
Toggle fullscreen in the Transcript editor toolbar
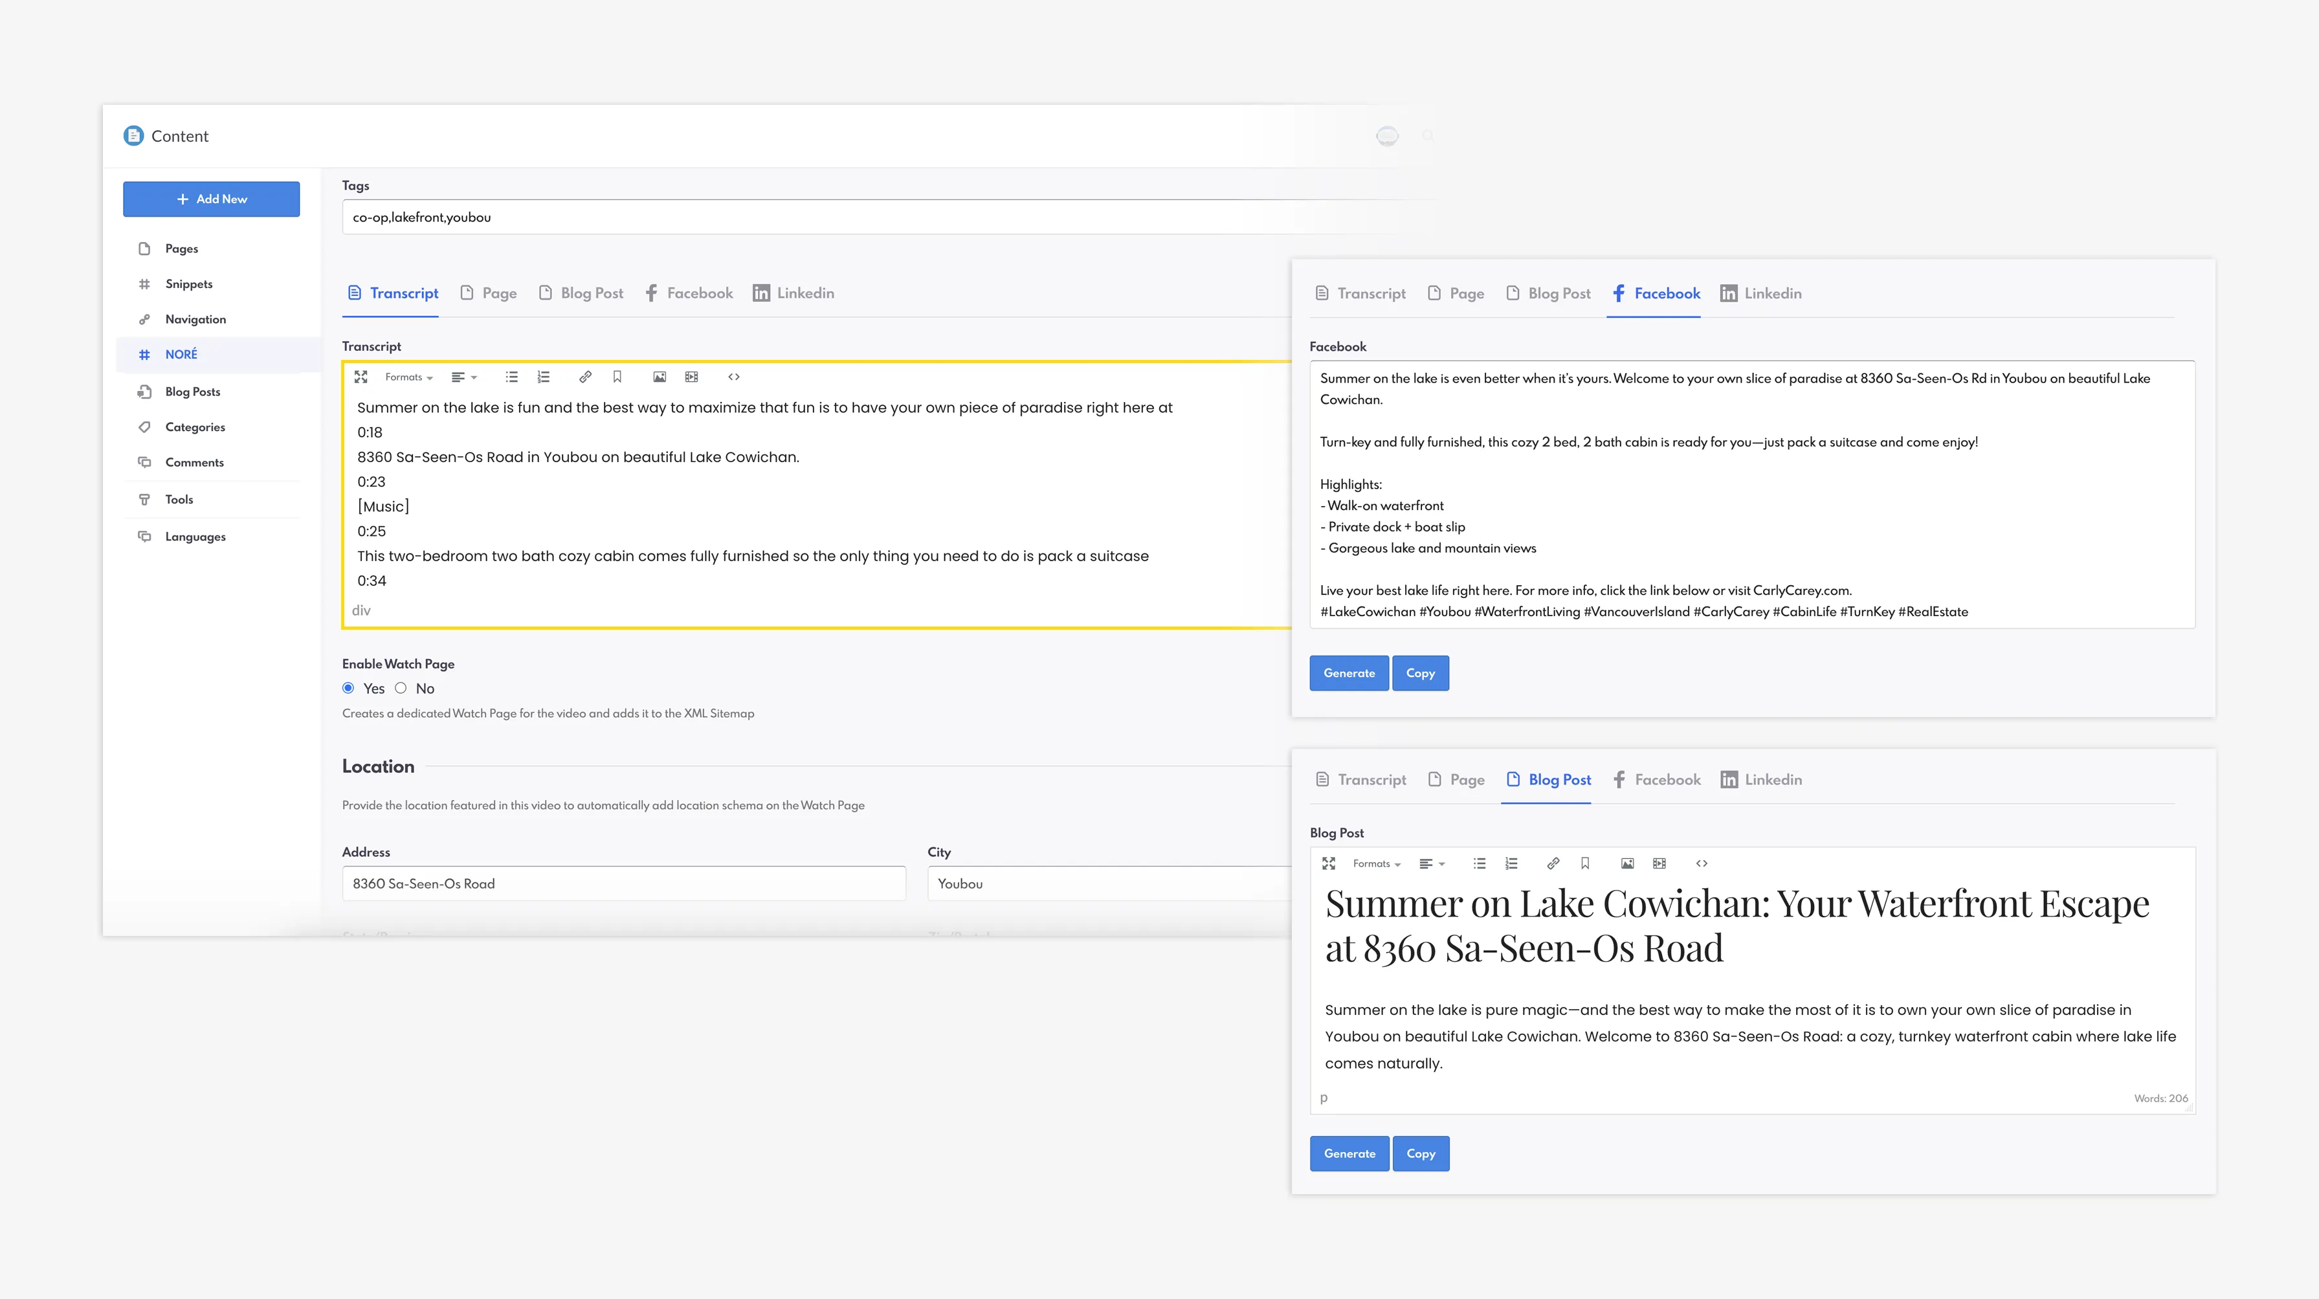tap(361, 377)
